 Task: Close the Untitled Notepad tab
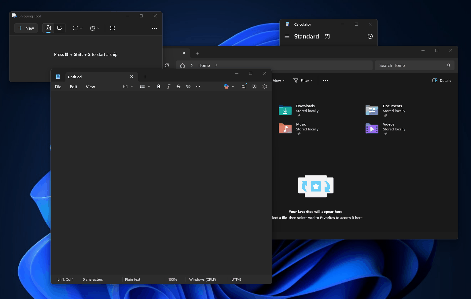(132, 77)
